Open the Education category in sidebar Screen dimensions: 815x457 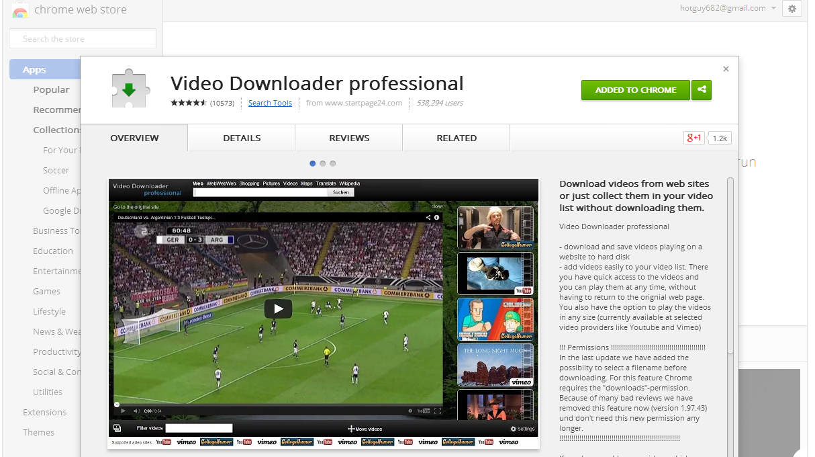[53, 251]
